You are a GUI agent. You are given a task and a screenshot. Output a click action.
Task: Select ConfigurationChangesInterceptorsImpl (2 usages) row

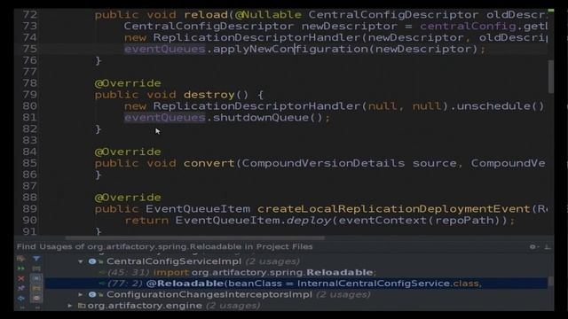coord(238,294)
